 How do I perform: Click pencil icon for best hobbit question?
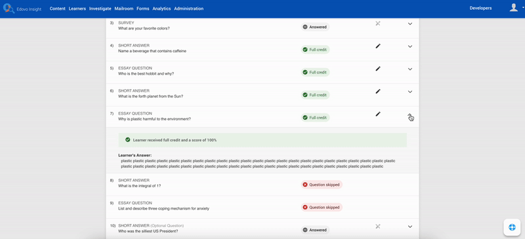pos(378,69)
